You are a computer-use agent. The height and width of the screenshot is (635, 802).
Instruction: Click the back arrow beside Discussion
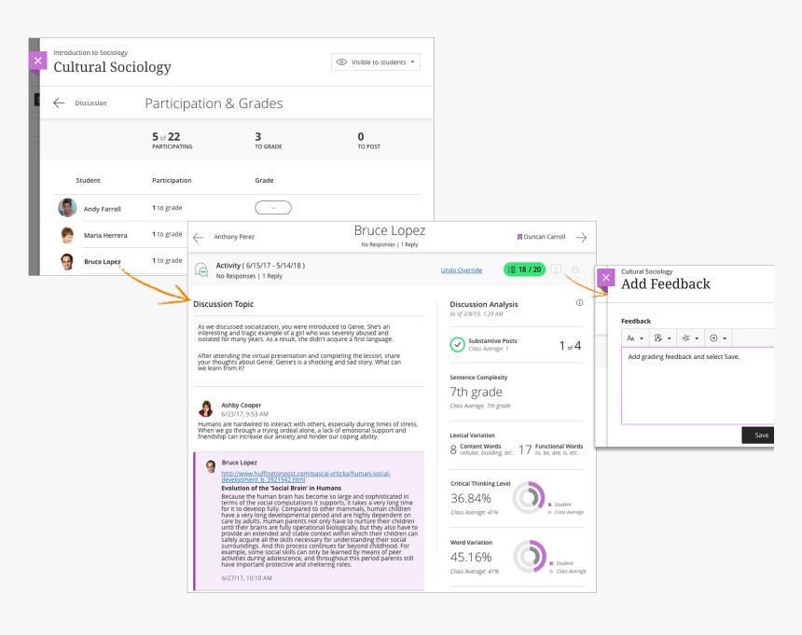tap(59, 103)
